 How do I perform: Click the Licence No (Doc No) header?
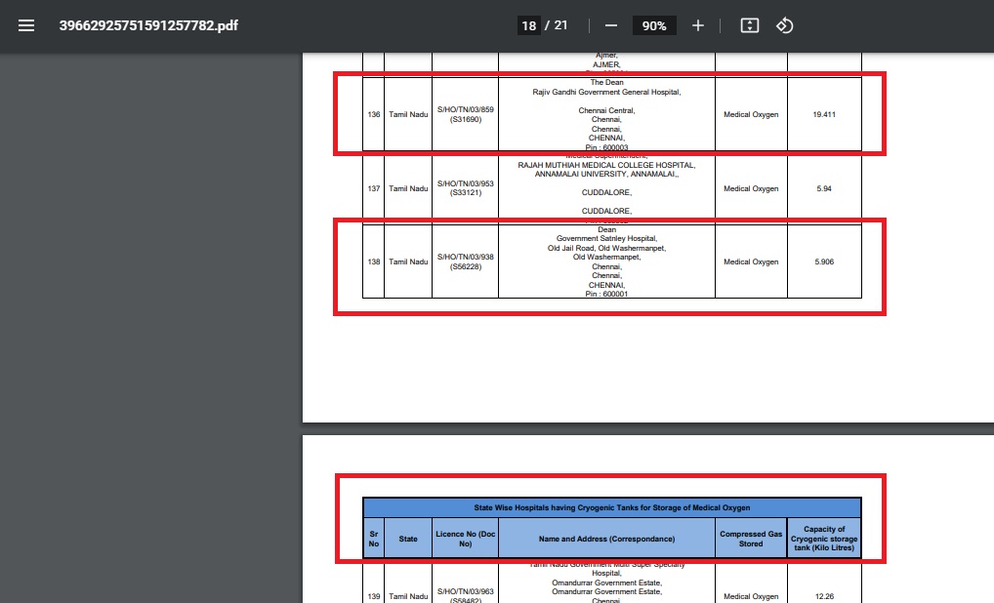[x=466, y=539]
